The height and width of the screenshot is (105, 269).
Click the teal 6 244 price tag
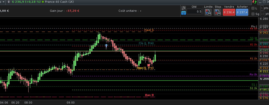point(264,44)
